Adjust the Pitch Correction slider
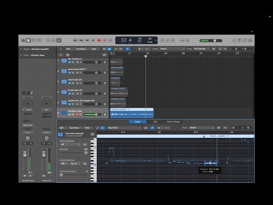This screenshot has width=273, height=205. [74, 175]
